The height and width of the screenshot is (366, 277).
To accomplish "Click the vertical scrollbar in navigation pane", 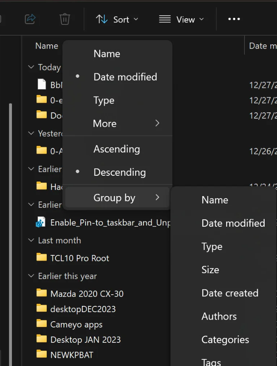I will [x=10, y=207].
